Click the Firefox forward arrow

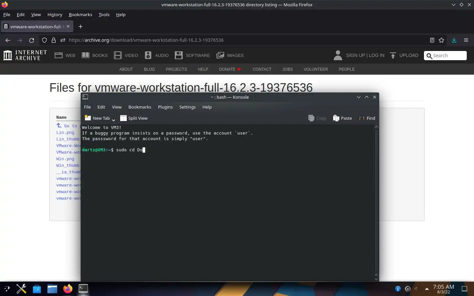pyautogui.click(x=20, y=40)
